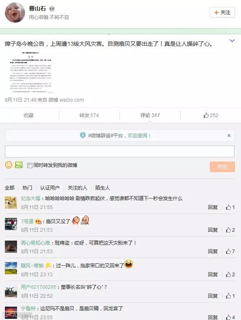
Task: Like the comment by 纪念大福
Action: [230, 207]
